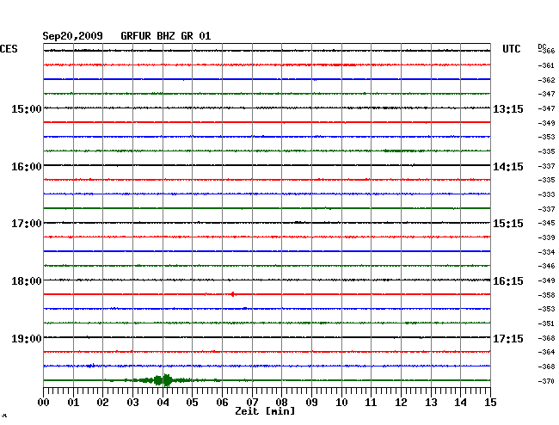Click the '15:15' UTC time label
559x425 pixels.
pos(508,224)
